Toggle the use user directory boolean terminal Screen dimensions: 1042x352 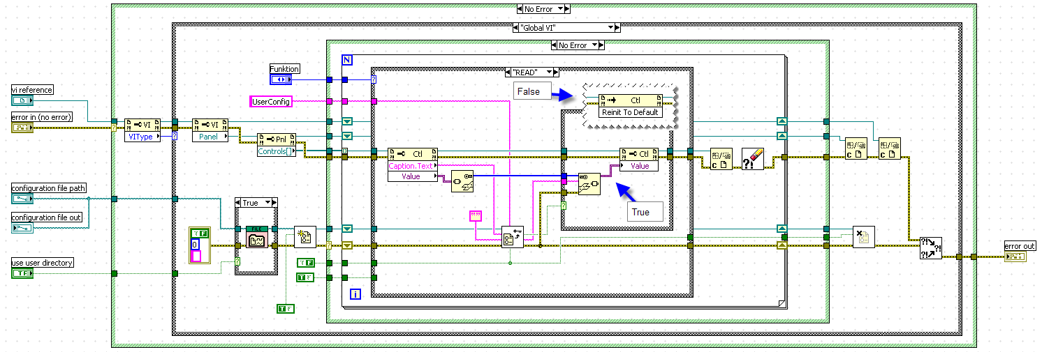(x=22, y=273)
